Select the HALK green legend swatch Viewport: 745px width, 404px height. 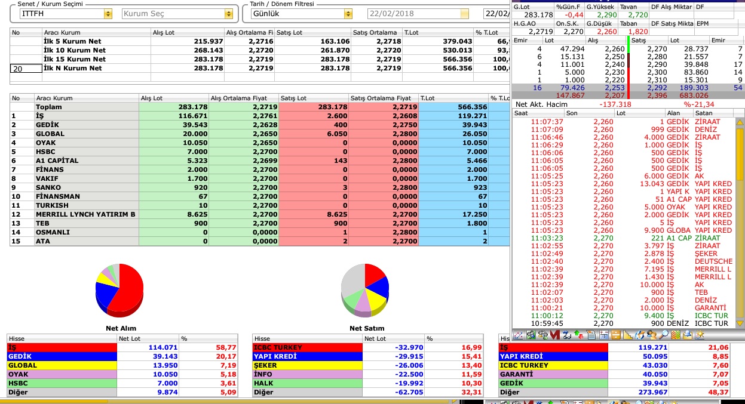click(x=308, y=383)
